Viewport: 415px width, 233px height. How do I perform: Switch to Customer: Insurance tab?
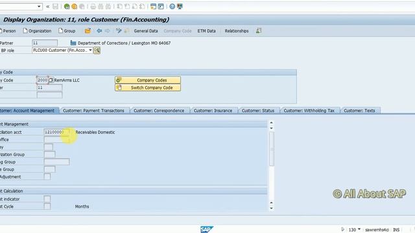click(x=213, y=111)
